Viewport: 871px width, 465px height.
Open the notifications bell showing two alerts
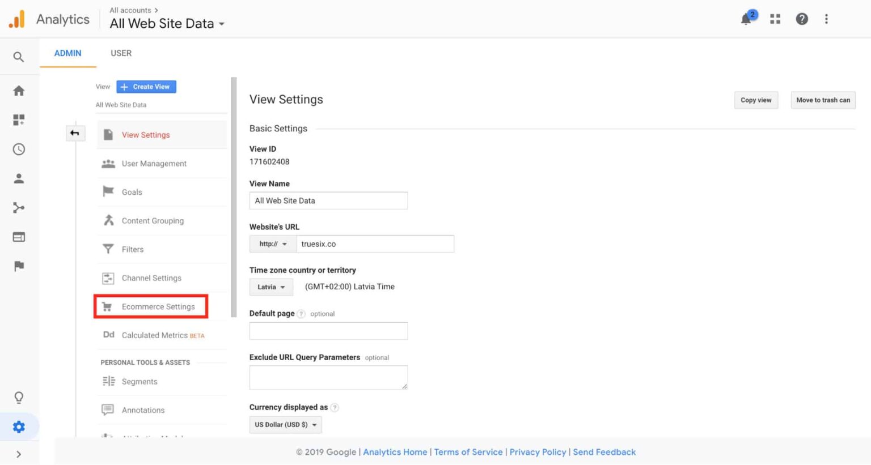[746, 19]
